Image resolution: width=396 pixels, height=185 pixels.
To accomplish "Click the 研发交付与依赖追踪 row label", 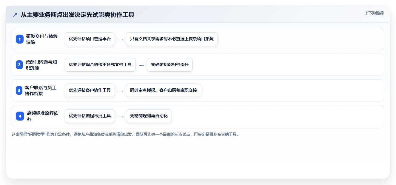I will tap(42, 39).
